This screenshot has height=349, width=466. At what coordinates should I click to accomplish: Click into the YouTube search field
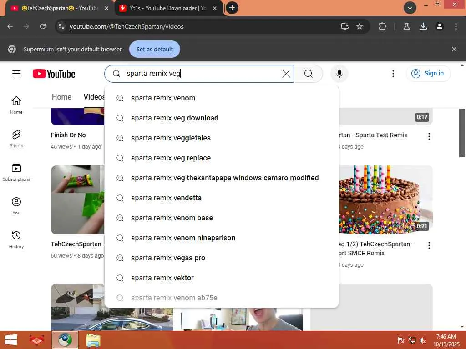[x=199, y=73]
